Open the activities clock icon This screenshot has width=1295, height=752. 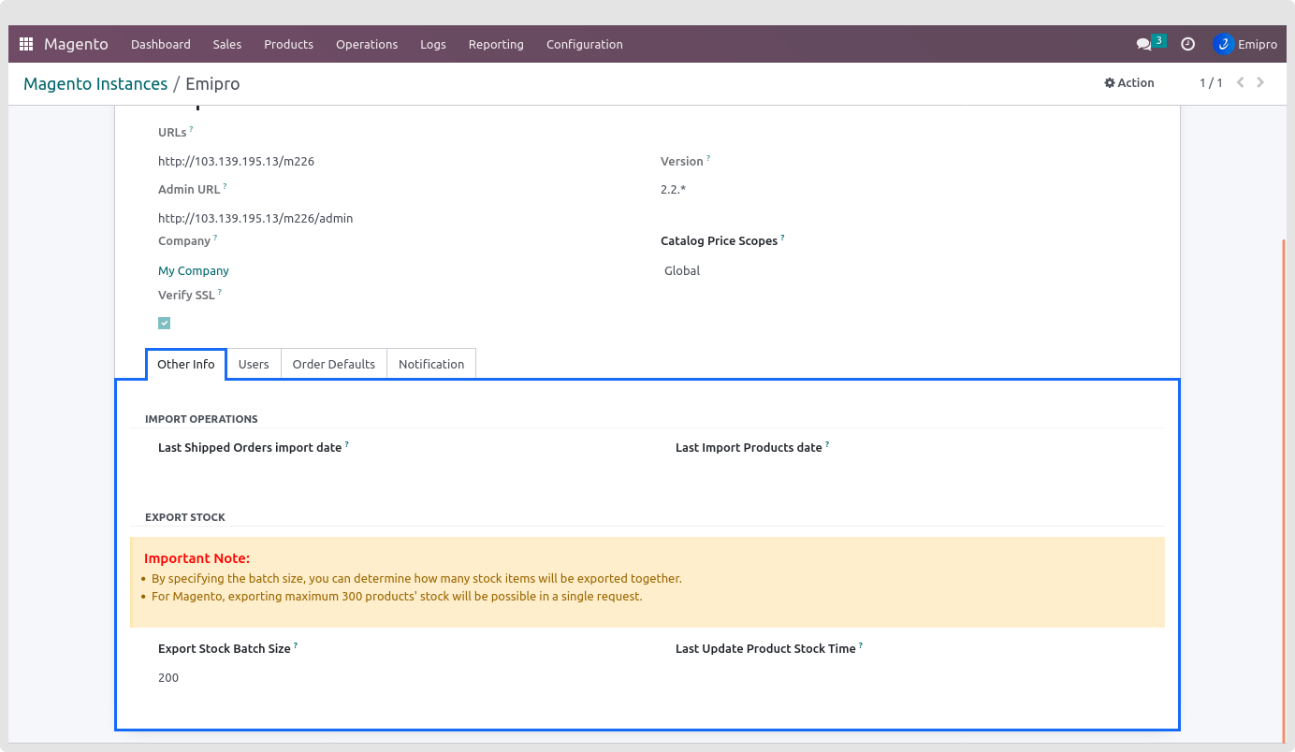click(1187, 44)
